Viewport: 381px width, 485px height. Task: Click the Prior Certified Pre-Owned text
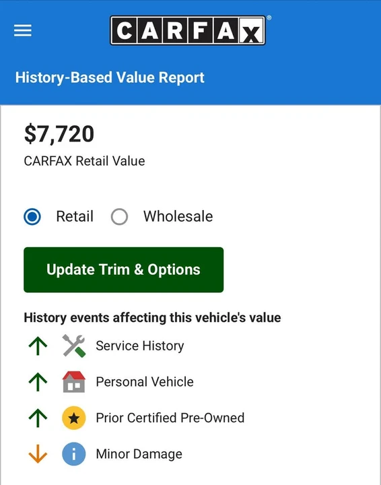click(x=170, y=418)
